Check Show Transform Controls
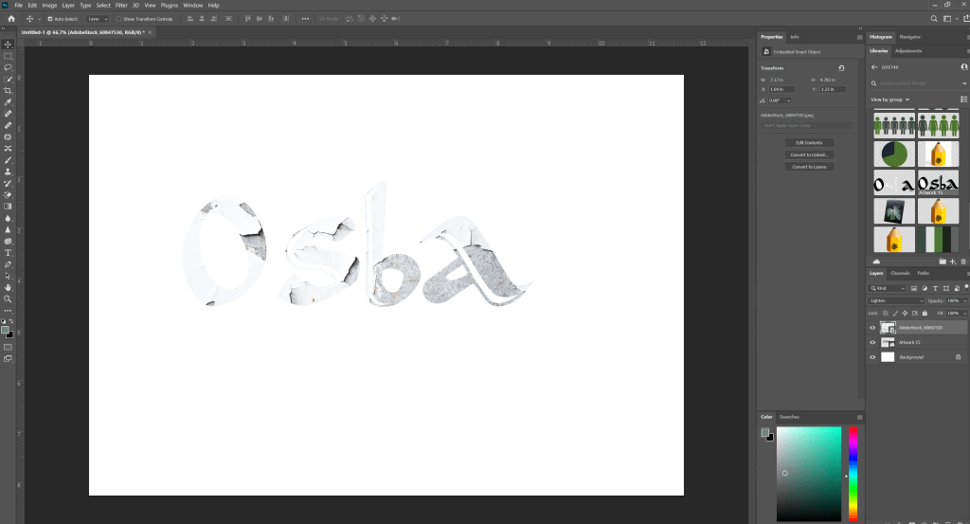Viewport: 970px width, 524px height. pyautogui.click(x=119, y=19)
